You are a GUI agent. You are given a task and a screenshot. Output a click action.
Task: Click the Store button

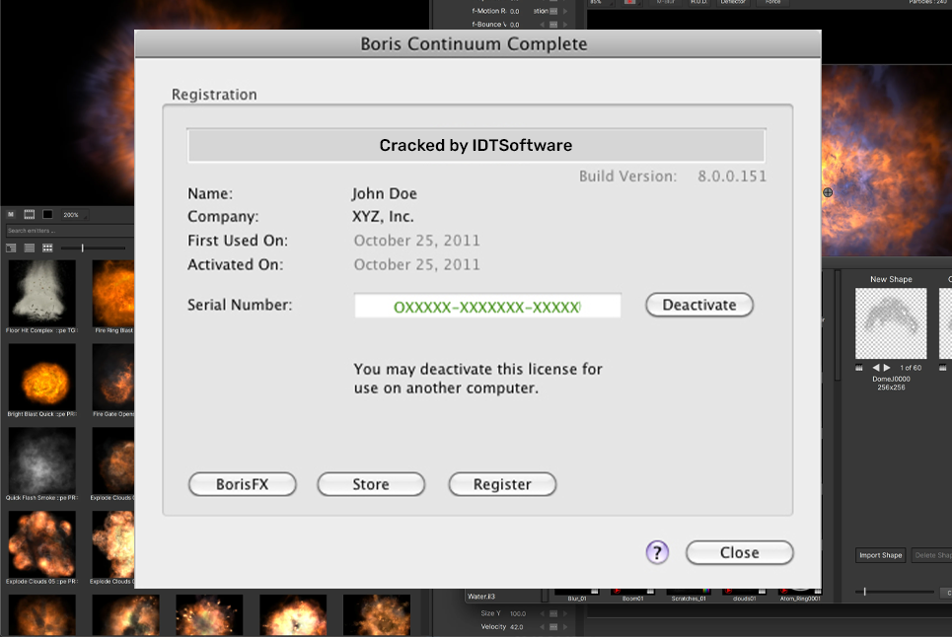(x=371, y=484)
